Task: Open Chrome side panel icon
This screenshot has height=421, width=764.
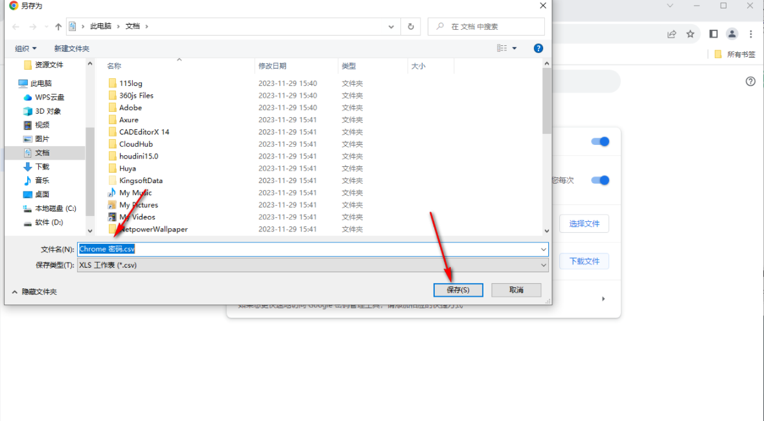Action: coord(713,34)
